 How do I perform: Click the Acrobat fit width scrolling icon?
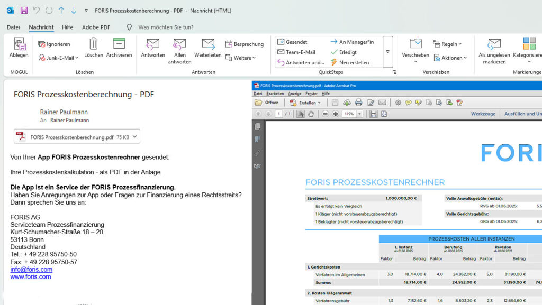373,114
